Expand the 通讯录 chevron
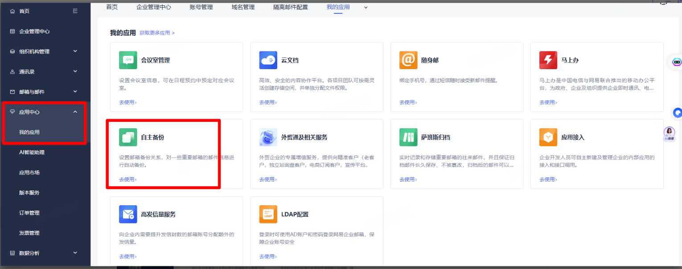 [75, 71]
